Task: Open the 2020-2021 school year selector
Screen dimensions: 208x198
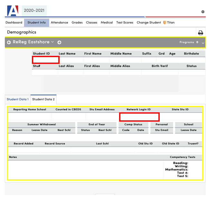Action: 34,10
